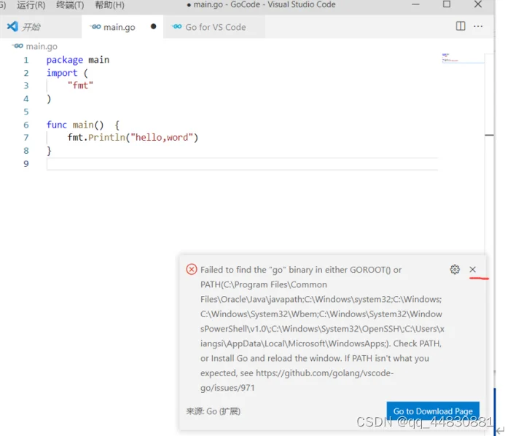Maximize the Visual Studio Code window
Screen dimensions: 505x436
447,4
